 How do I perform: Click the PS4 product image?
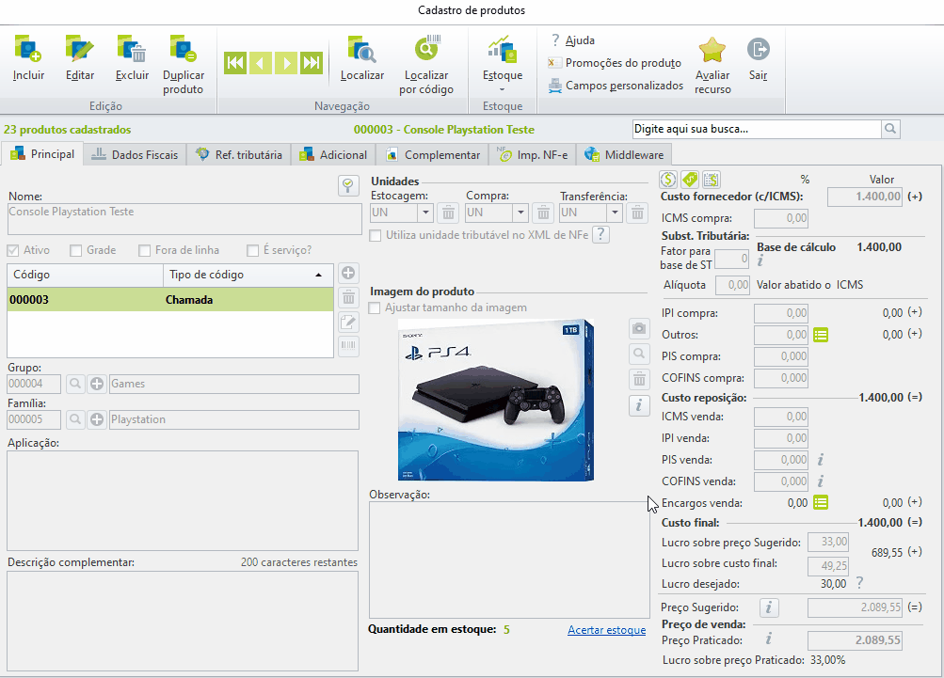tap(496, 400)
